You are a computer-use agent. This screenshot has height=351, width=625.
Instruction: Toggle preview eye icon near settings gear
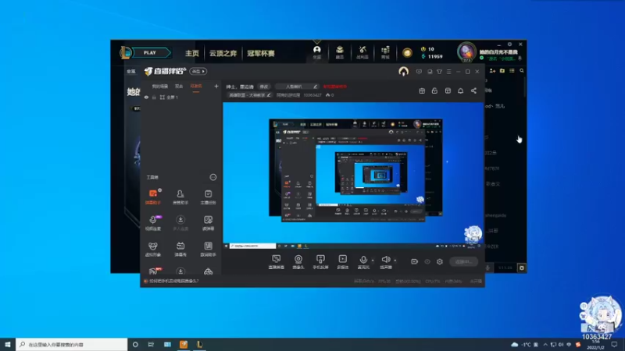coord(427,261)
